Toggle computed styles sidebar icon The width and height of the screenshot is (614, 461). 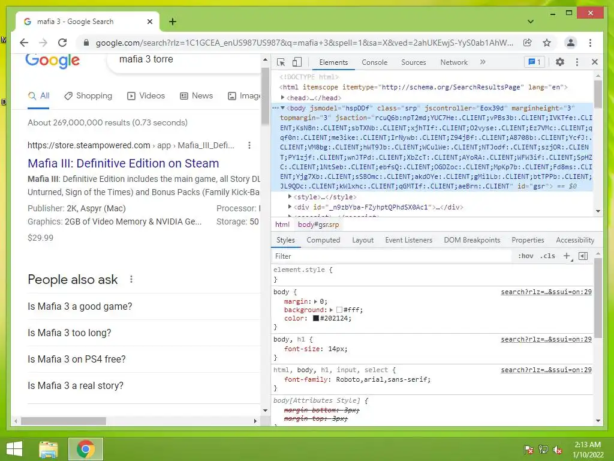tap(583, 256)
